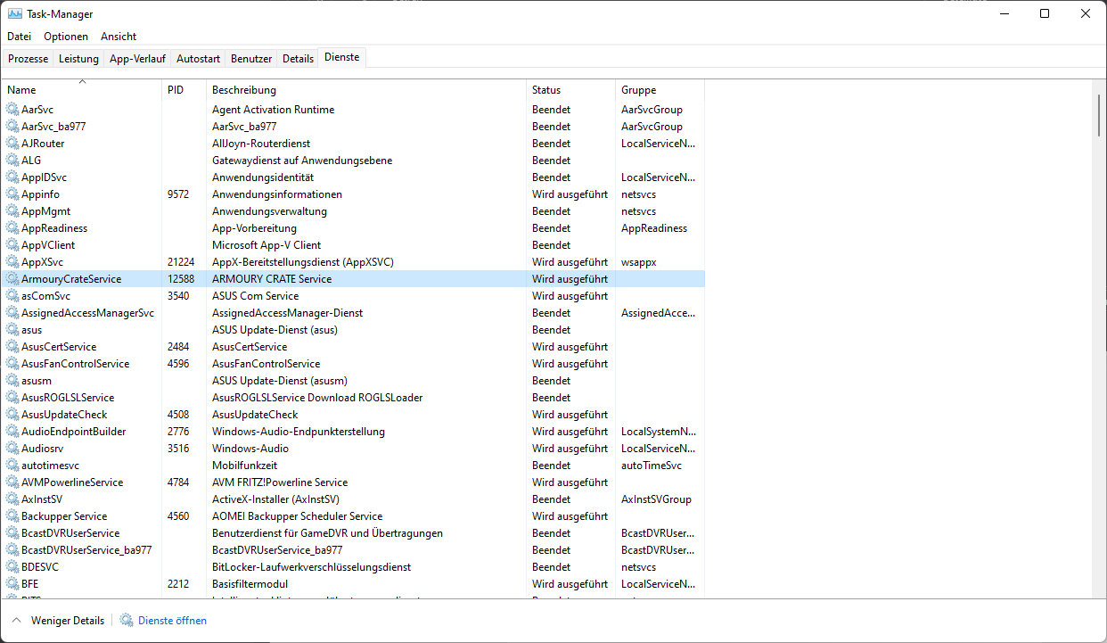Image resolution: width=1107 pixels, height=643 pixels.
Task: Select the AppReadiness service row
Action: 354,228
